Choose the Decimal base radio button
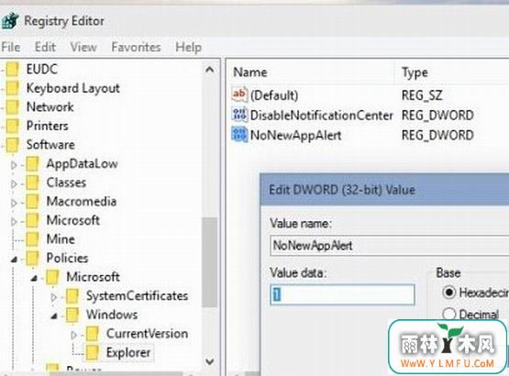 click(449, 314)
